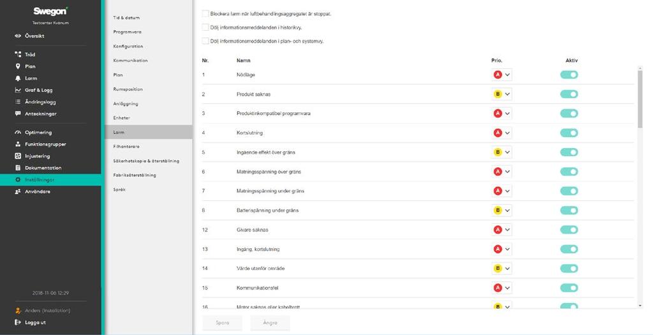Click the chart icon beside Graf & Logg
This screenshot has width=653, height=335.
coord(18,90)
